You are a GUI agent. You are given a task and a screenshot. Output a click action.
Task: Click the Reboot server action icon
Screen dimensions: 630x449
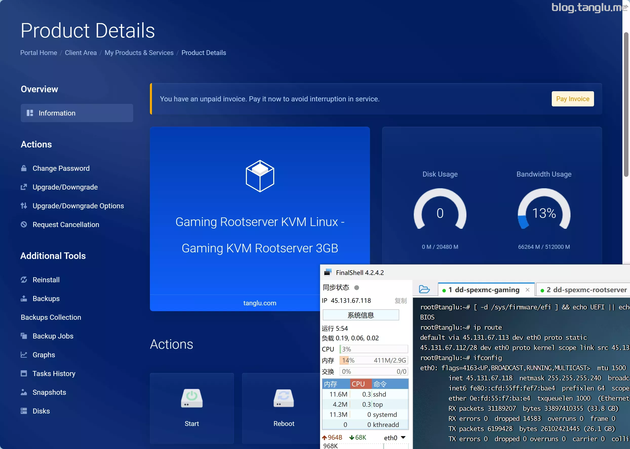283,399
